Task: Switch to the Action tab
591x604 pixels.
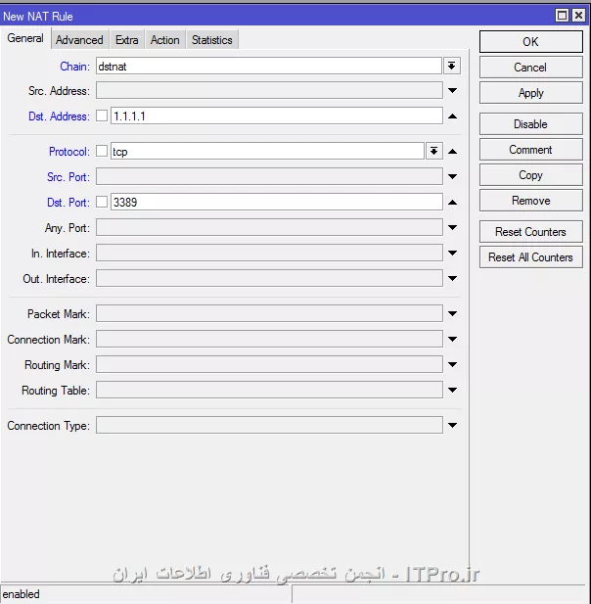Action: coord(164,40)
